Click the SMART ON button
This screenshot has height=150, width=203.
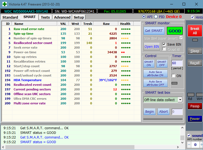(149, 63)
